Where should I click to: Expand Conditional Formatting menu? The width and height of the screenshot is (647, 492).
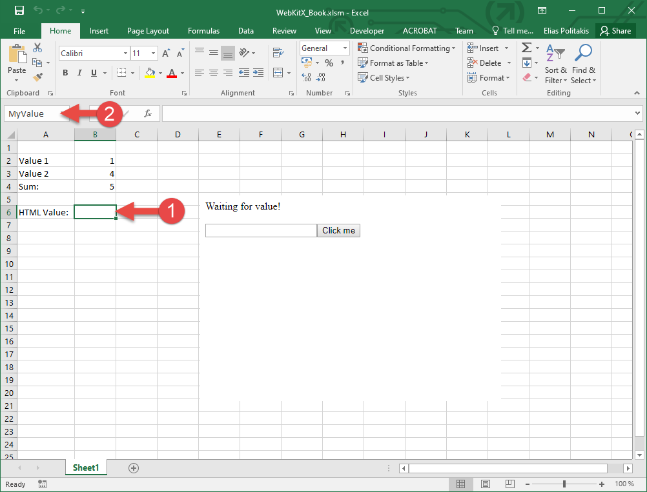[x=406, y=48]
